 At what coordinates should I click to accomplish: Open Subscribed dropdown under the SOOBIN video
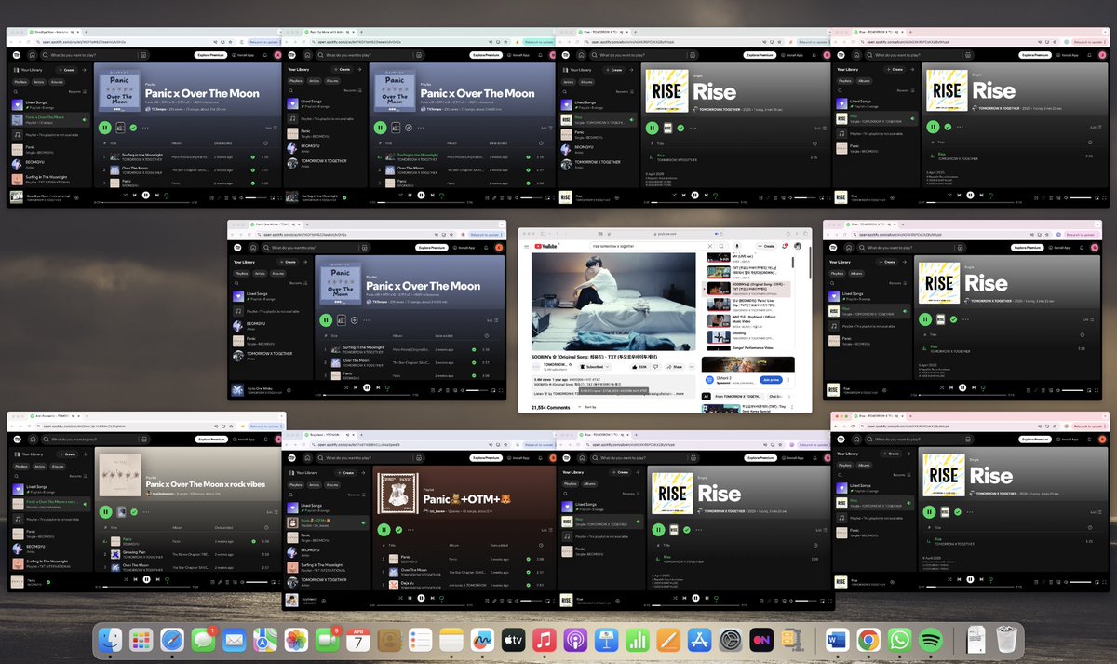tap(595, 367)
